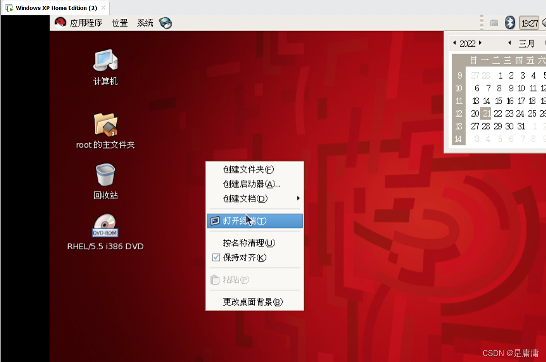Select day 23 in the calendar
546x362 pixels.
pos(509,114)
